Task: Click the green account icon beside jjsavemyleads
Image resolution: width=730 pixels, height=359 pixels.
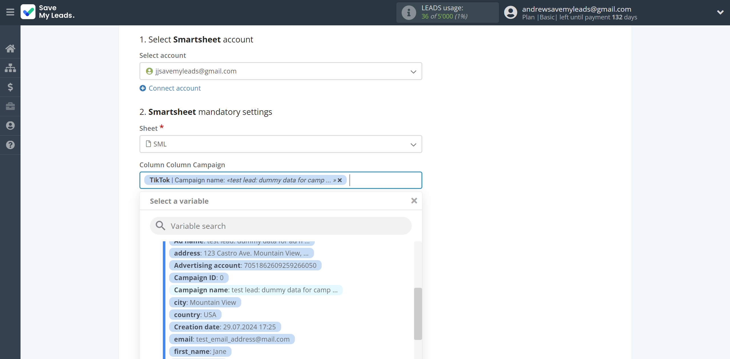Action: click(149, 71)
